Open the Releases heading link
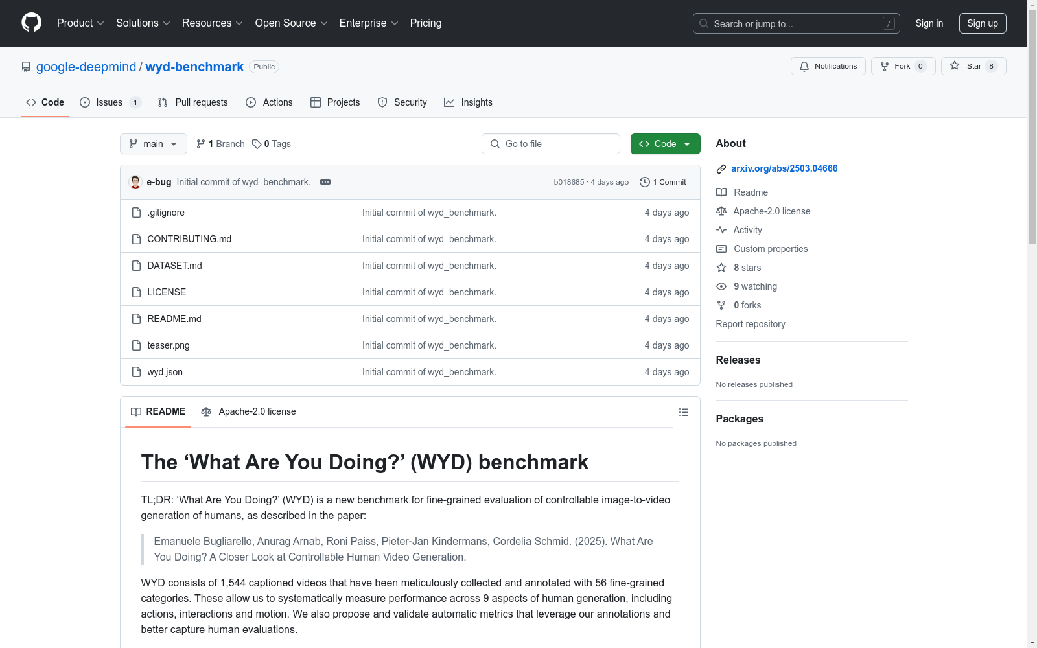The image size is (1037, 648). (738, 360)
